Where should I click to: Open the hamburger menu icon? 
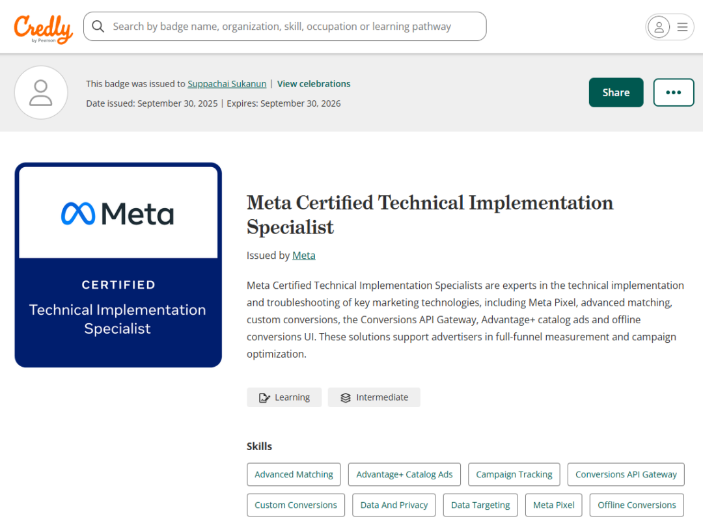pyautogui.click(x=682, y=27)
